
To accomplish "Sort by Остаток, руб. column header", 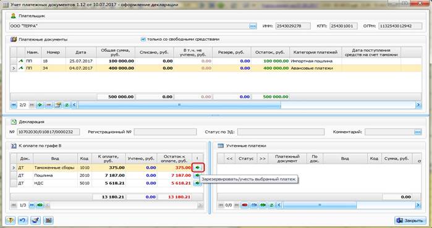I will point(270,52).
